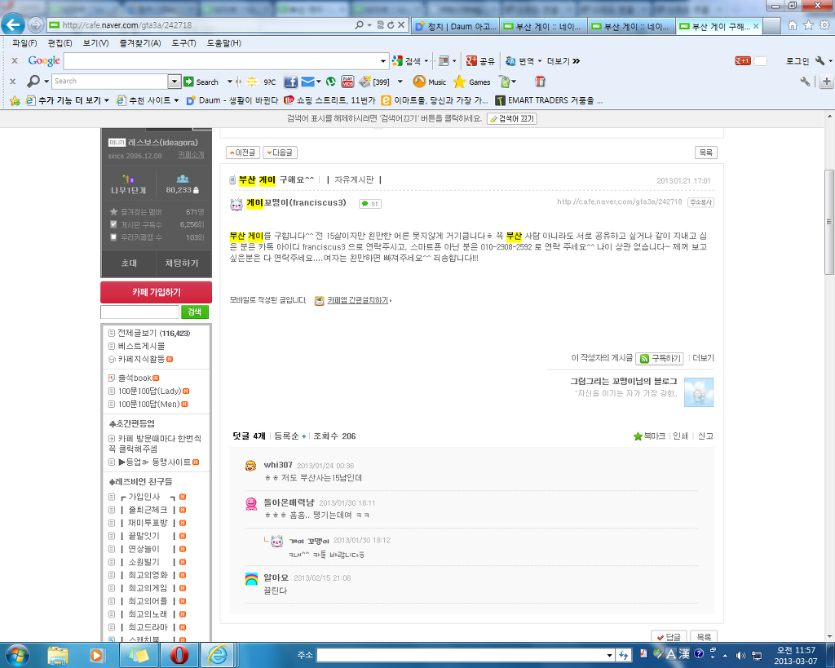Launch Opera from the Windows taskbar
The image size is (835, 668).
[x=179, y=655]
